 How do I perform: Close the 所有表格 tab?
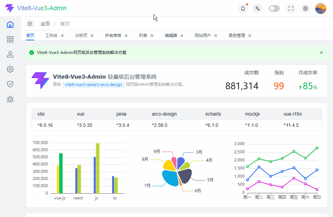pyautogui.click(x=126, y=36)
